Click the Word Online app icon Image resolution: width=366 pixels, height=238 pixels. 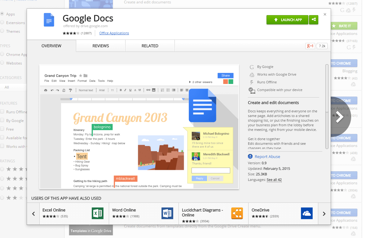click(x=167, y=213)
